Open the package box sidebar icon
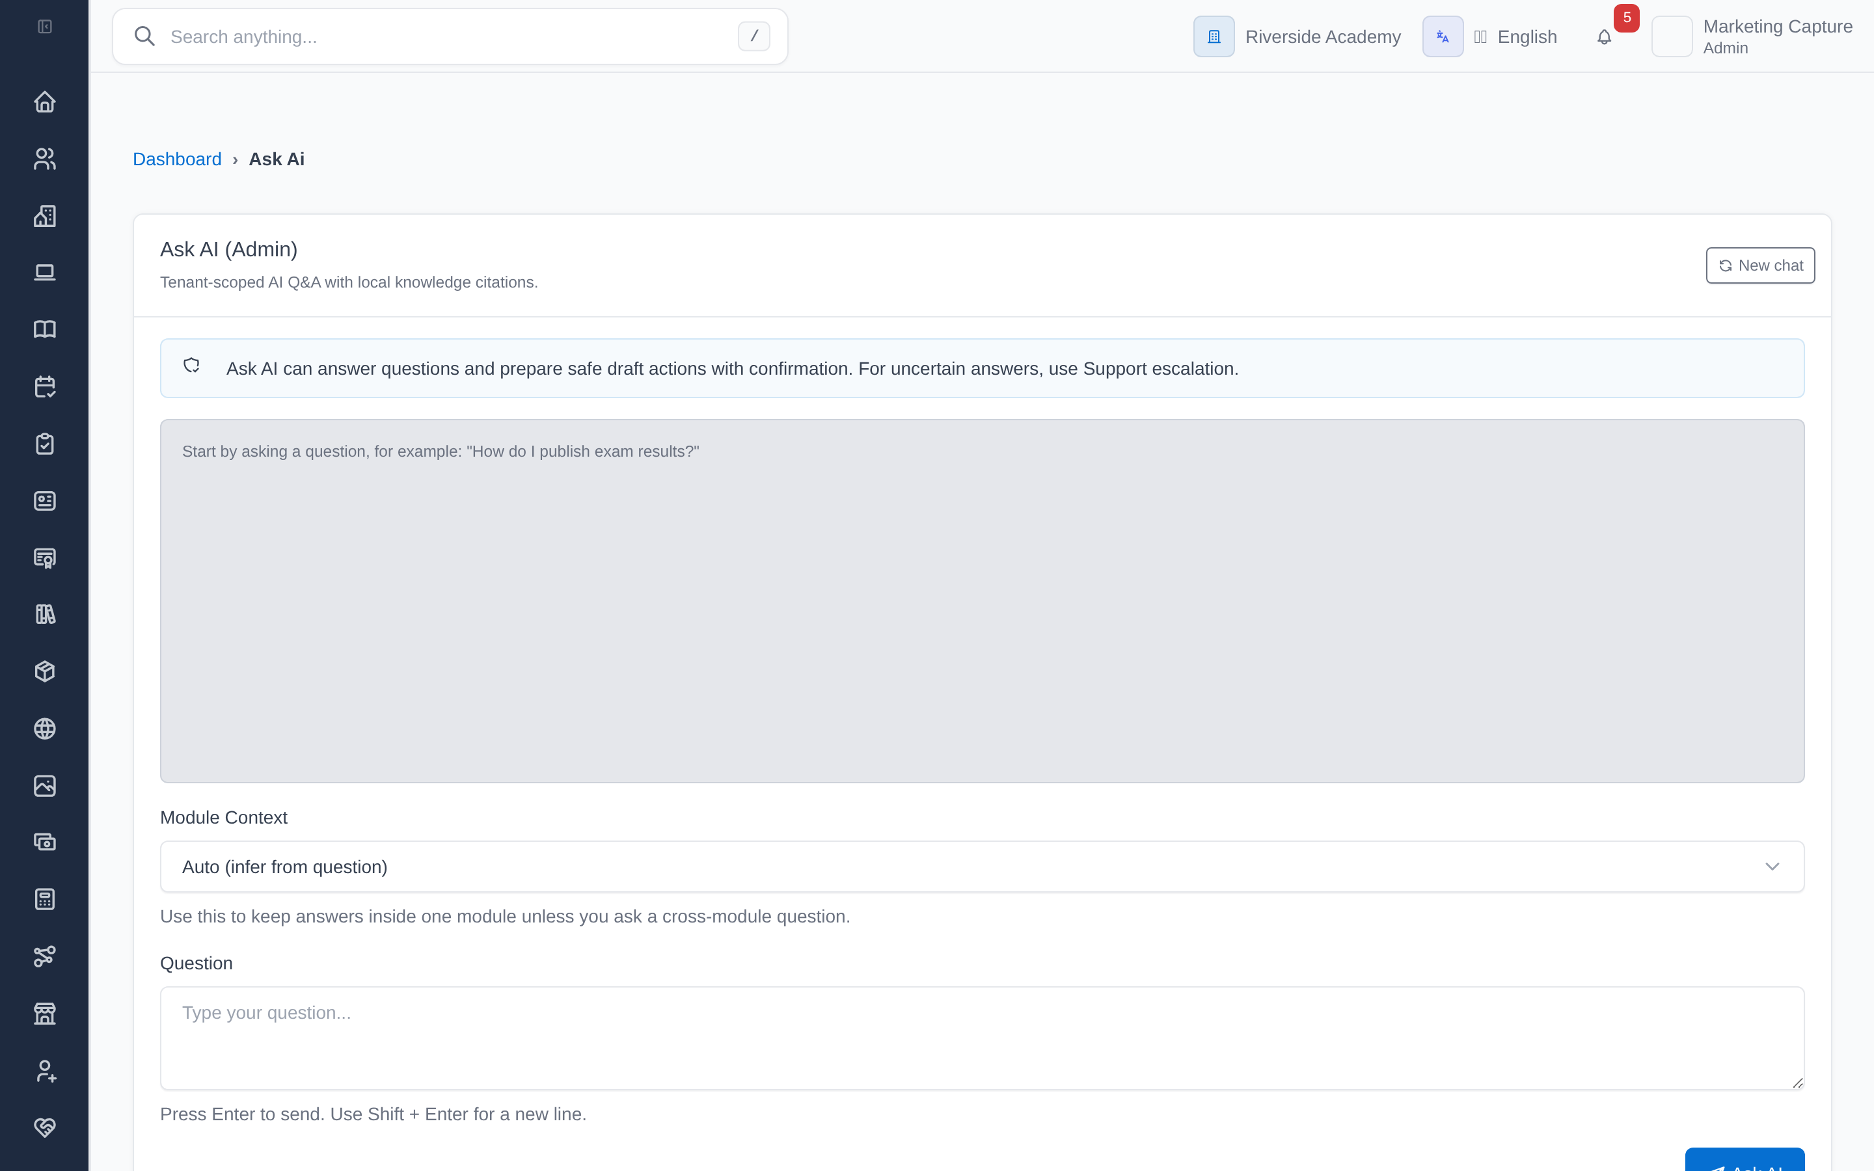The image size is (1874, 1171). click(x=45, y=671)
